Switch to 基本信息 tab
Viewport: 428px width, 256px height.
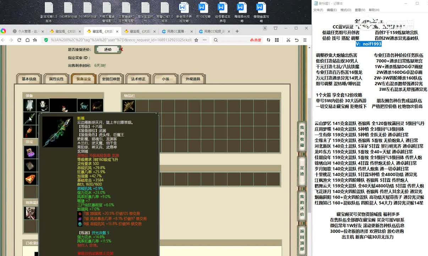(x=29, y=79)
